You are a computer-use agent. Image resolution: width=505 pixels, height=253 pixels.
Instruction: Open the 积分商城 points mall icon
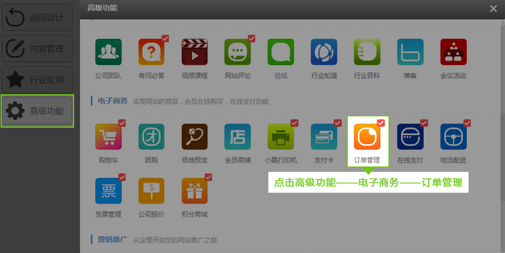tap(194, 190)
